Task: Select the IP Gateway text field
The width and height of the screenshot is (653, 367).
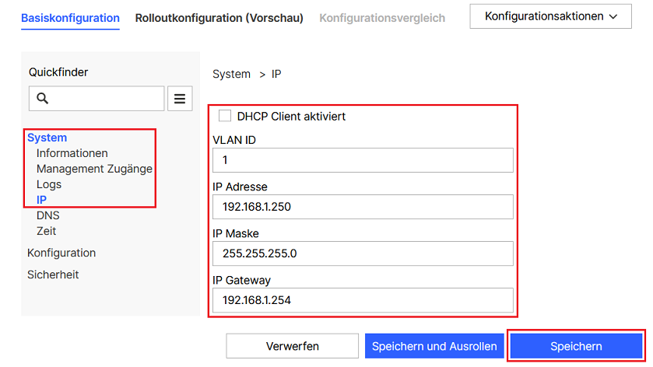Action: [x=362, y=300]
